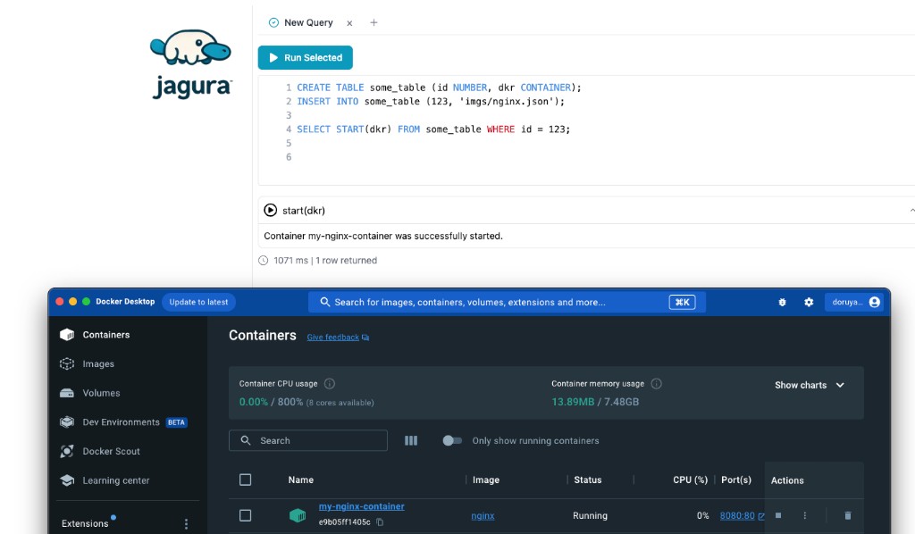Click the 13.89MB memory usage value
915x534 pixels.
pos(573,402)
